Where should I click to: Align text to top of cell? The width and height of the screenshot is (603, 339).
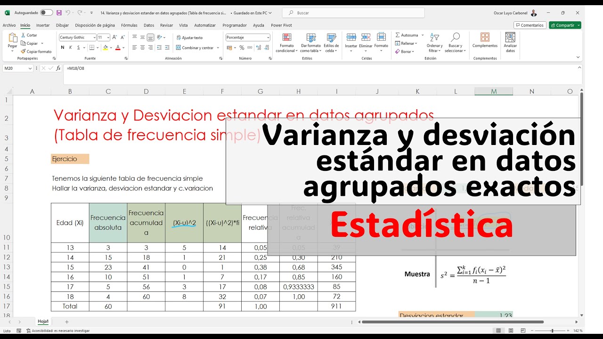pos(135,37)
